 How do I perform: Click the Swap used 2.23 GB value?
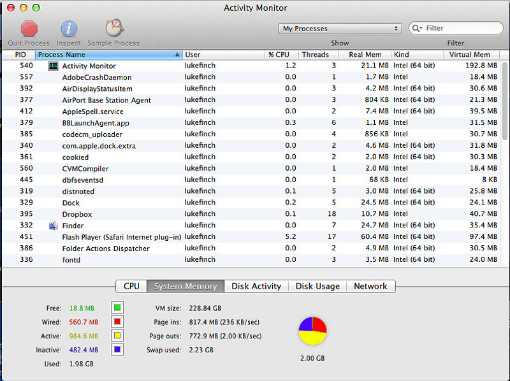(x=201, y=350)
